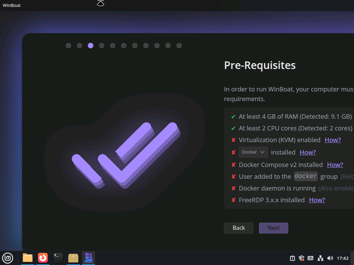
Task: Click the clock in the system tray
Action: [343, 258]
